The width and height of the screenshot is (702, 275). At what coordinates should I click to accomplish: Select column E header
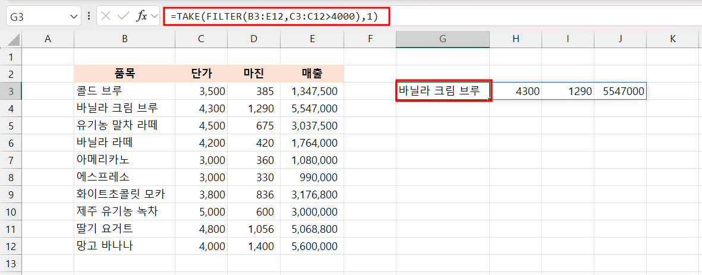point(312,39)
